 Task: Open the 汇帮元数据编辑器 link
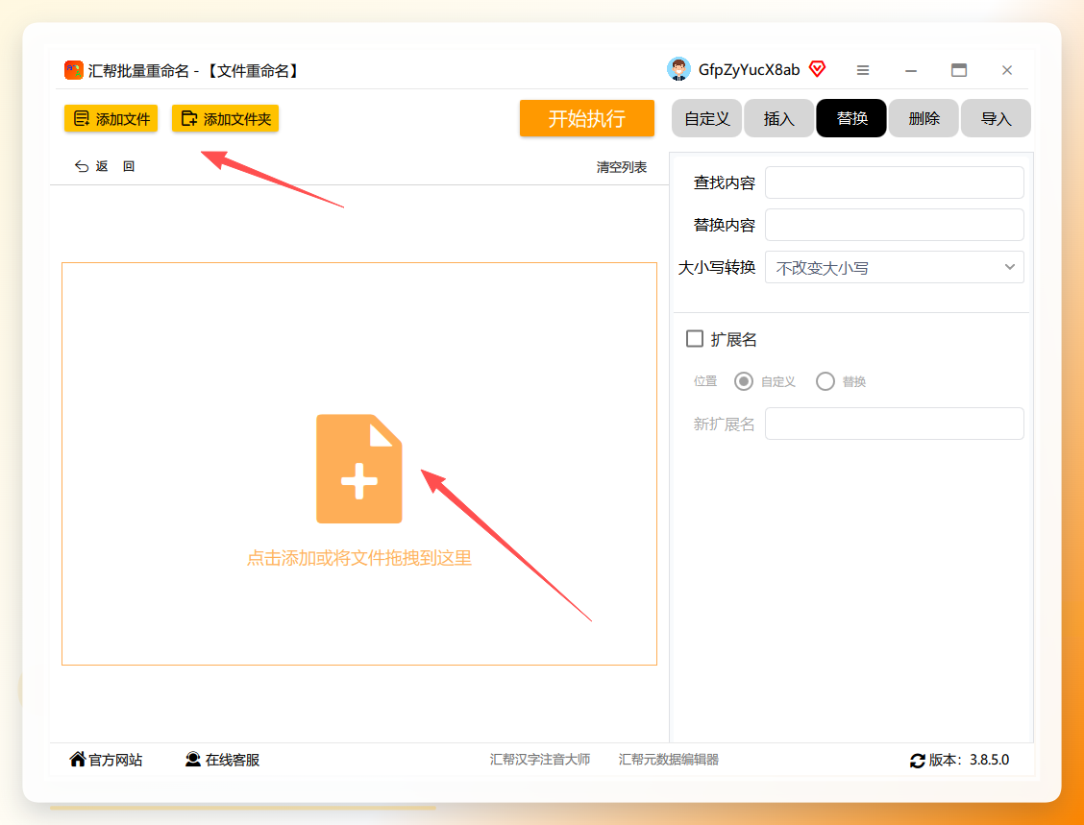[x=669, y=760]
